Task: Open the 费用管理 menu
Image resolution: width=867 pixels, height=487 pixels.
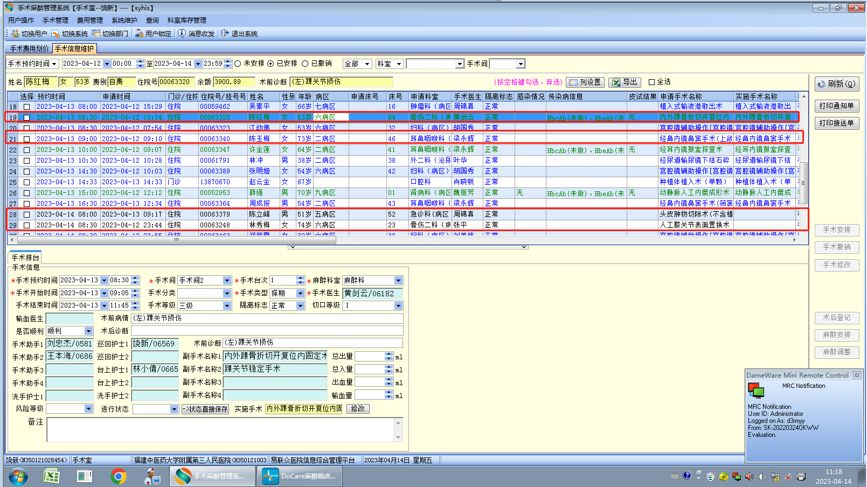Action: click(x=89, y=20)
